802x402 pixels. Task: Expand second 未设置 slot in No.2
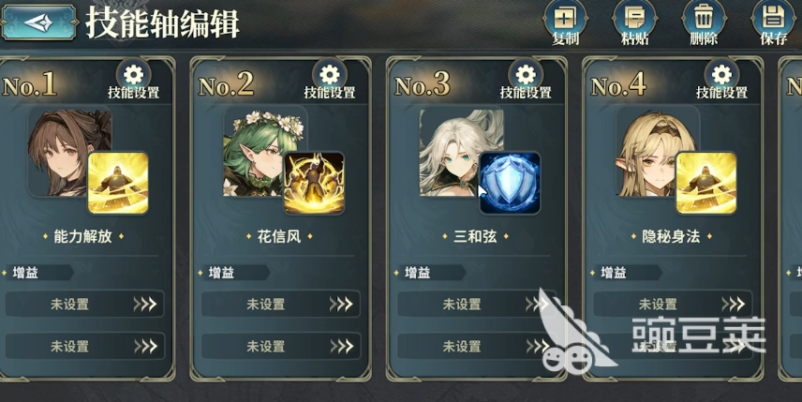click(x=280, y=347)
